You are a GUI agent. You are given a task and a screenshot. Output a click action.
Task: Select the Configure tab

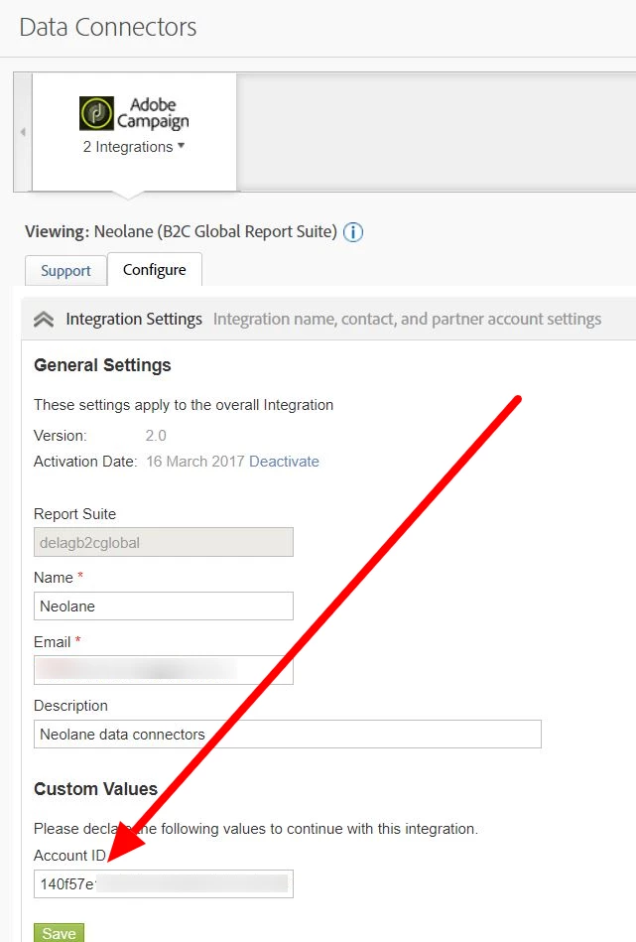point(155,270)
